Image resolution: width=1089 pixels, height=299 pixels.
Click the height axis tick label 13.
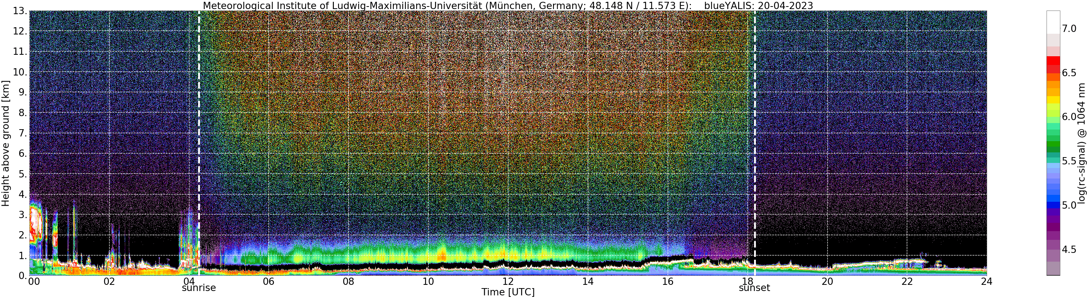coord(20,11)
